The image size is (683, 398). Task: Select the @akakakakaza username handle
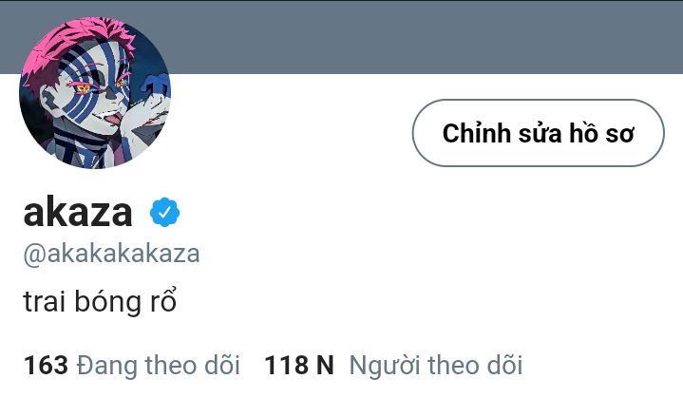click(111, 254)
